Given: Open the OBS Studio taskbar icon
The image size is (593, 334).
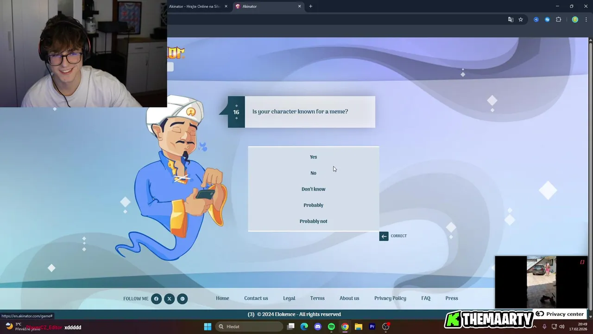Looking at the screenshot, I should point(385,327).
